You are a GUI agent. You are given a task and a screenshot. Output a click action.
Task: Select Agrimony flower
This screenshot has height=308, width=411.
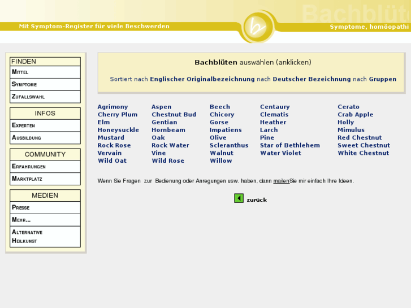point(113,107)
